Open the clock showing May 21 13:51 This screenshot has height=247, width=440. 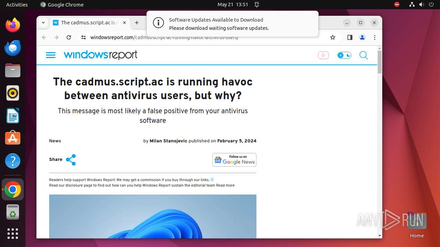click(233, 4)
